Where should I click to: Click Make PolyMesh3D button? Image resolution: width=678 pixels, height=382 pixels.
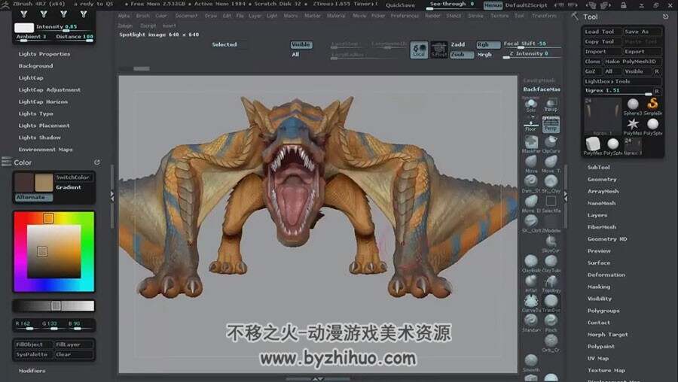tap(632, 62)
